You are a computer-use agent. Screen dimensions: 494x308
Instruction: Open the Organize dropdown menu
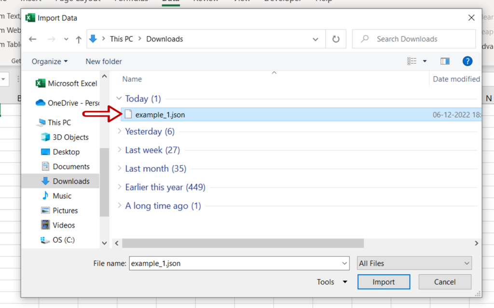49,61
